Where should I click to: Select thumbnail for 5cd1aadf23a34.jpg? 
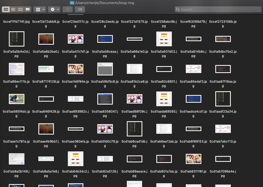[x=223, y=99]
